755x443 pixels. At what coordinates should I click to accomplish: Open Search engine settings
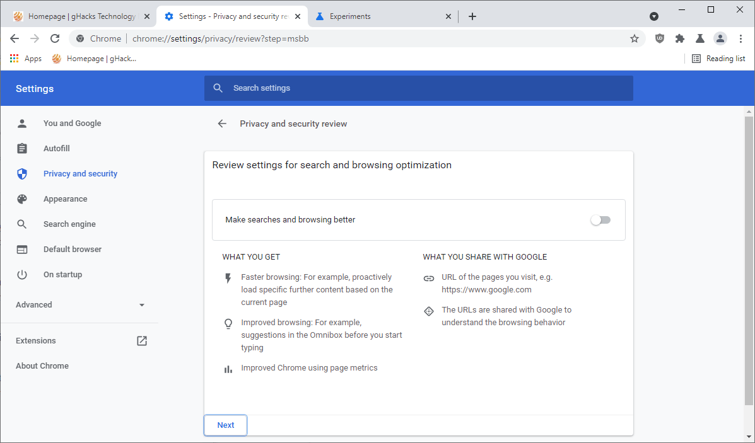[69, 224]
